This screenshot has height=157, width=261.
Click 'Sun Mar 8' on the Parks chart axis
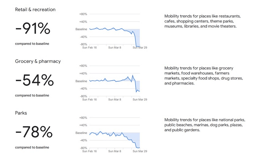point(115,151)
